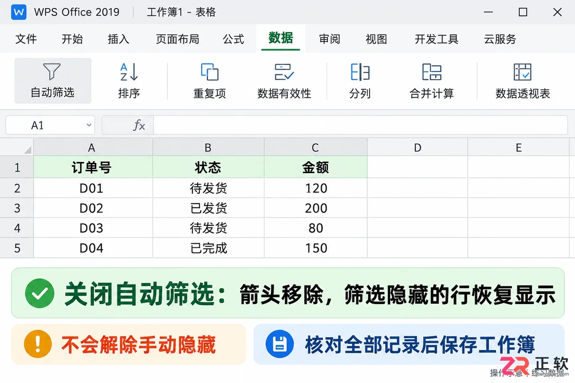Click the 重复项 duplicates icon
This screenshot has width=575, height=383.
click(210, 72)
